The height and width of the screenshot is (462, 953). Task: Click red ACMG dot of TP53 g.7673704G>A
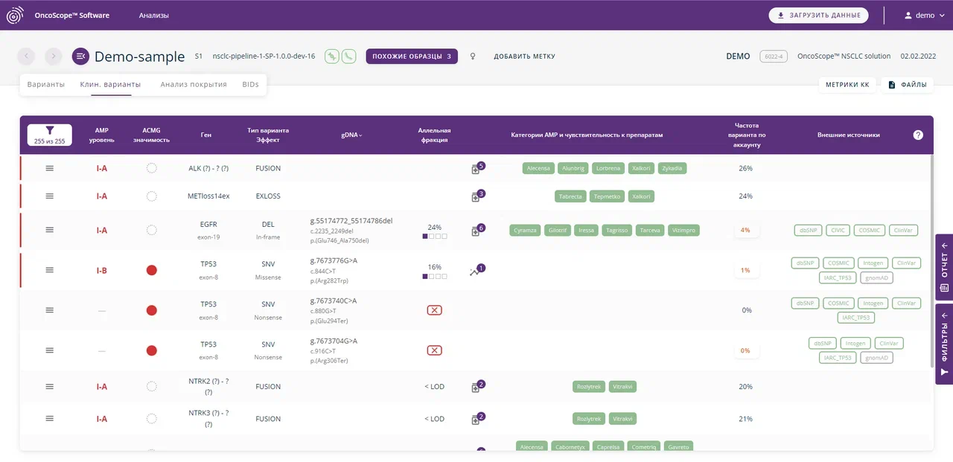click(x=152, y=350)
